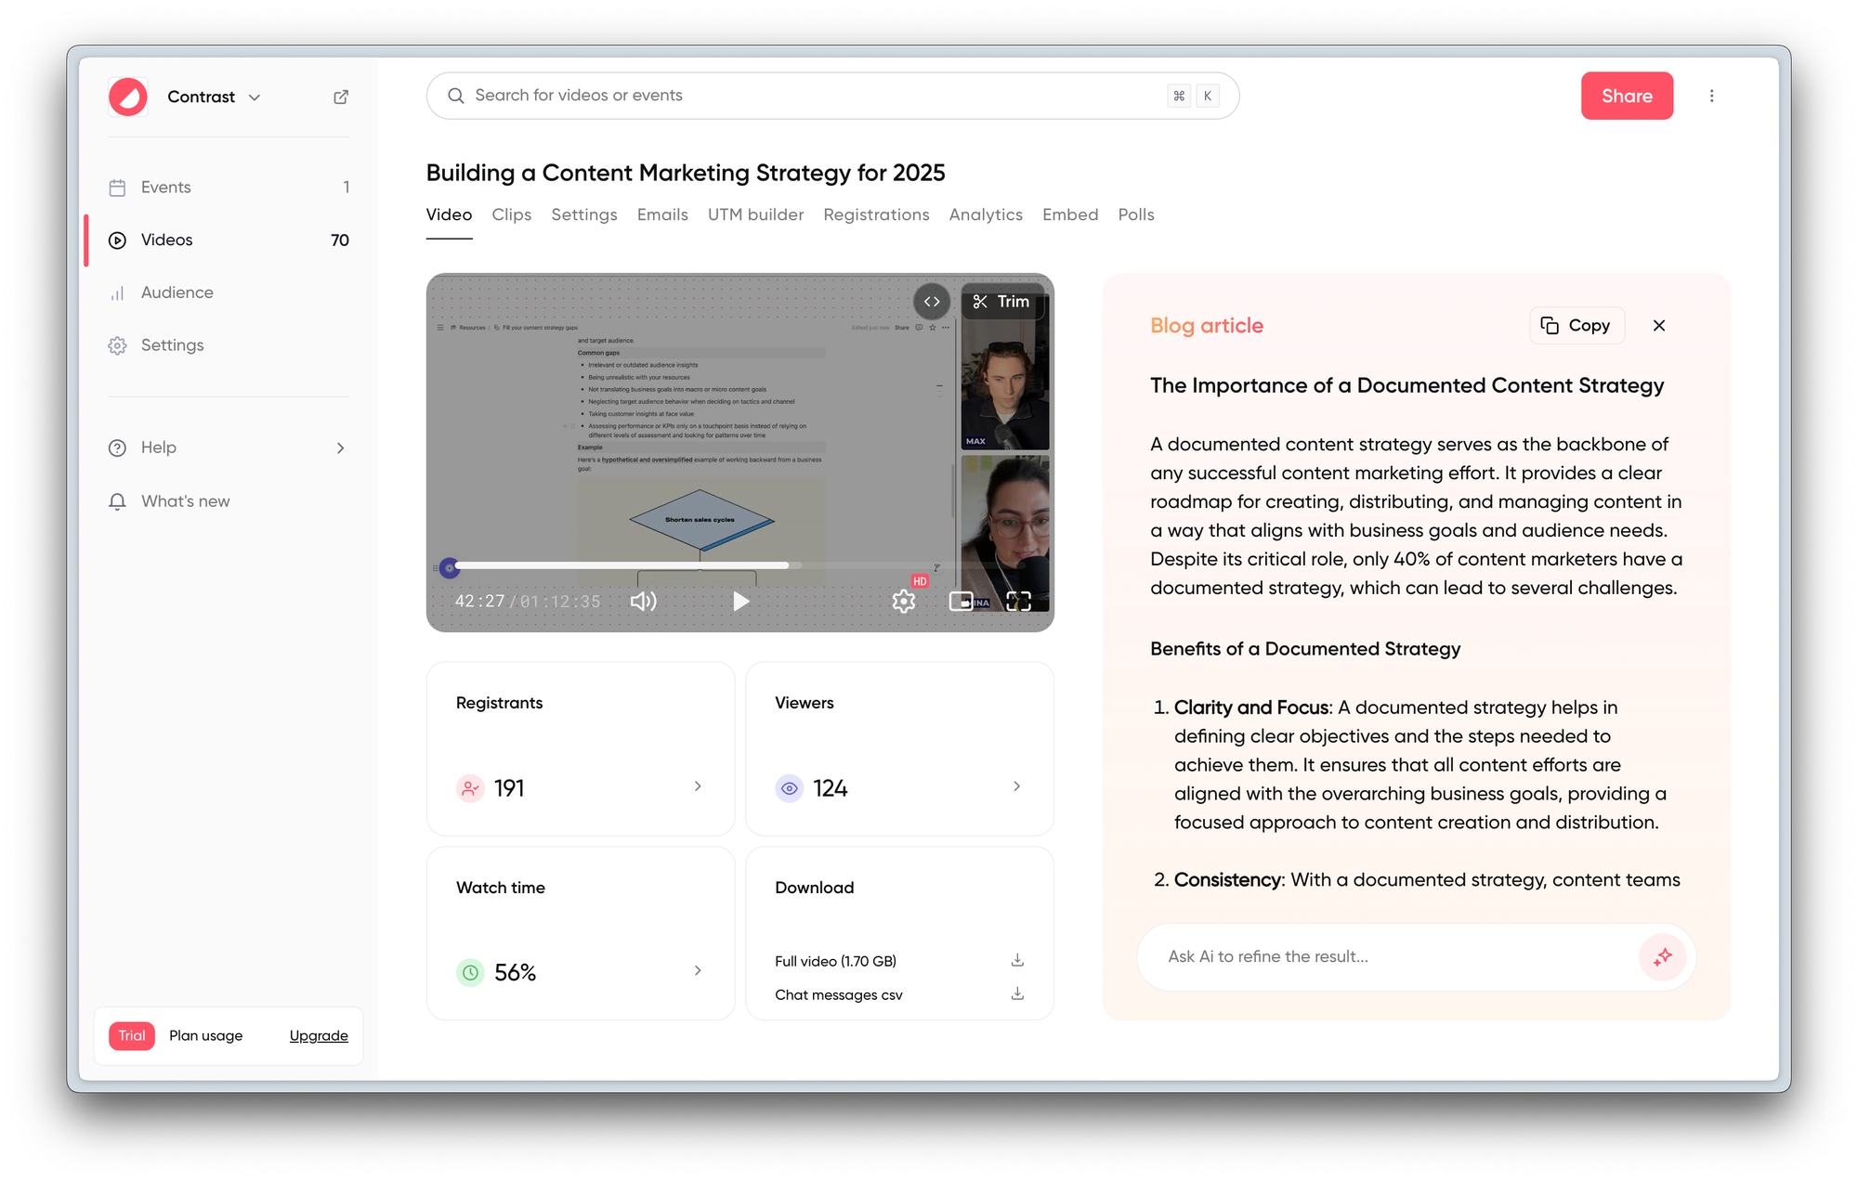
Task: Open the UTM builder tab
Action: coord(755,214)
